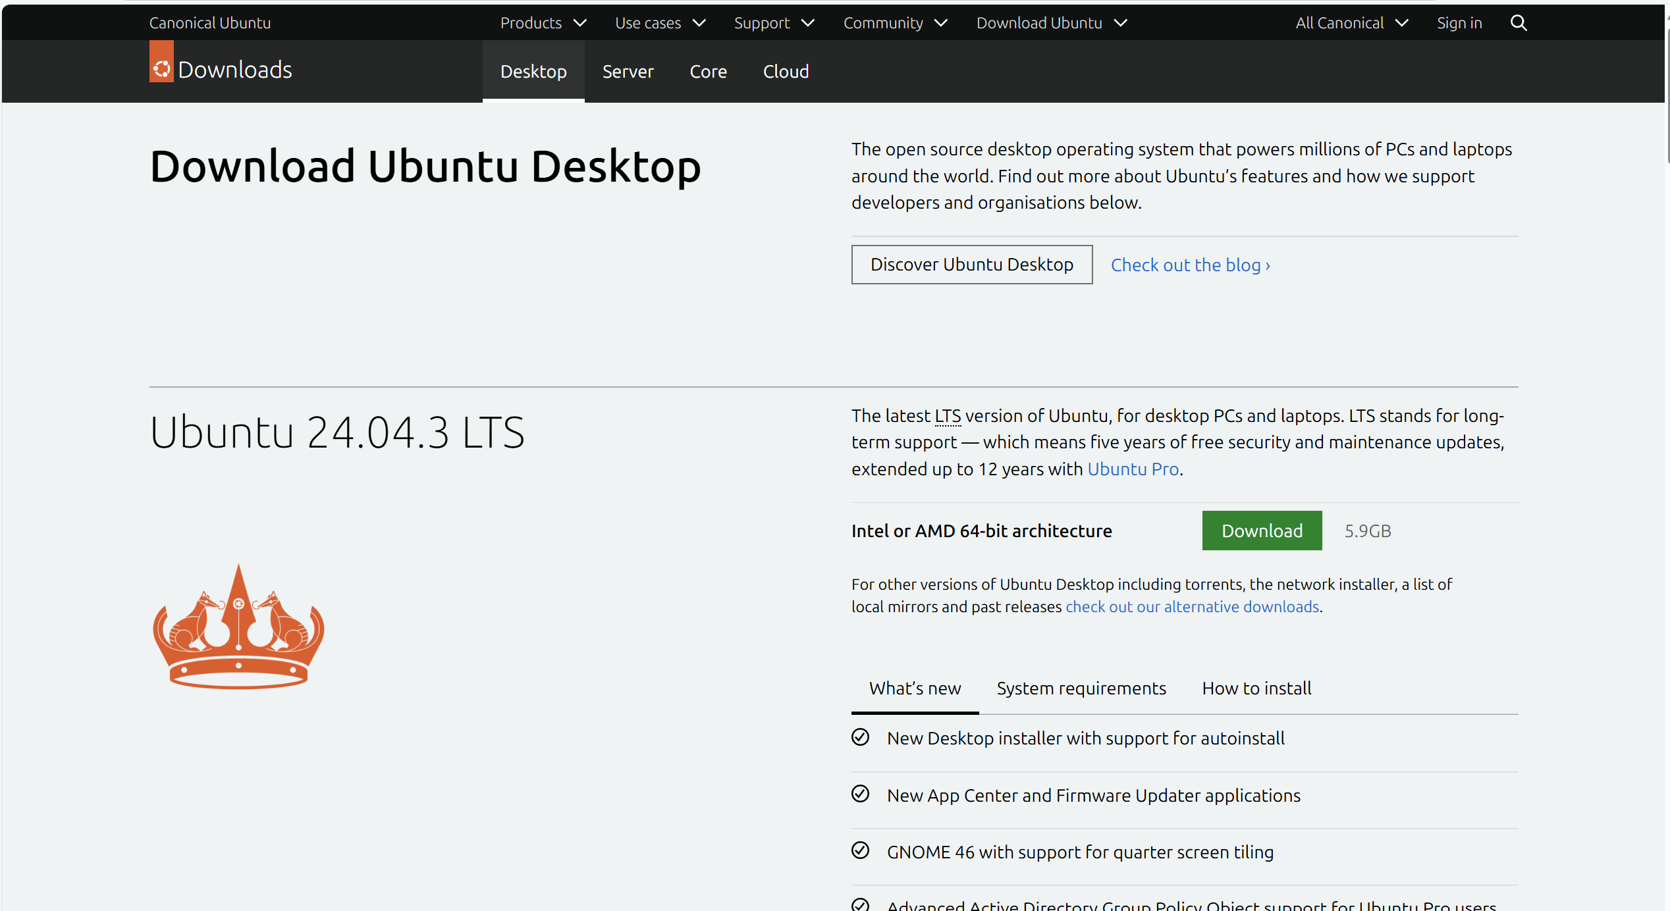Click the Noble Numbat crown mascot image

click(x=238, y=627)
